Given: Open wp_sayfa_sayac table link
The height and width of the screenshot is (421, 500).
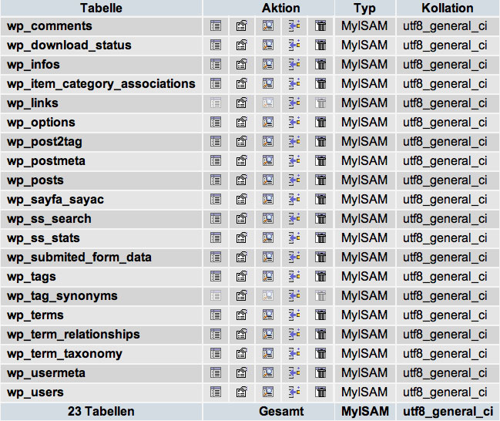Looking at the screenshot, I should pyautogui.click(x=55, y=200).
